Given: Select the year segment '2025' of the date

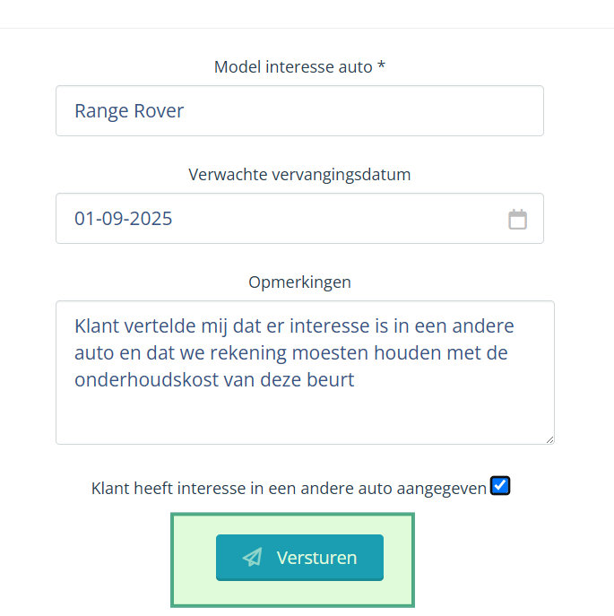Looking at the screenshot, I should click(x=151, y=219).
